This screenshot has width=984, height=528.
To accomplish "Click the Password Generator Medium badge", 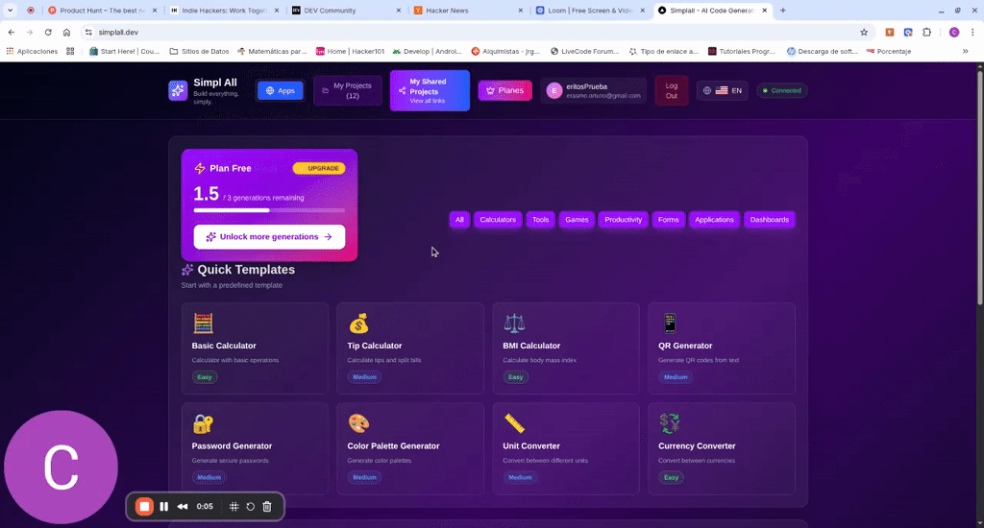I will point(209,477).
